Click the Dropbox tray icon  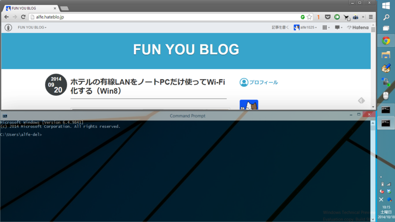389,191
